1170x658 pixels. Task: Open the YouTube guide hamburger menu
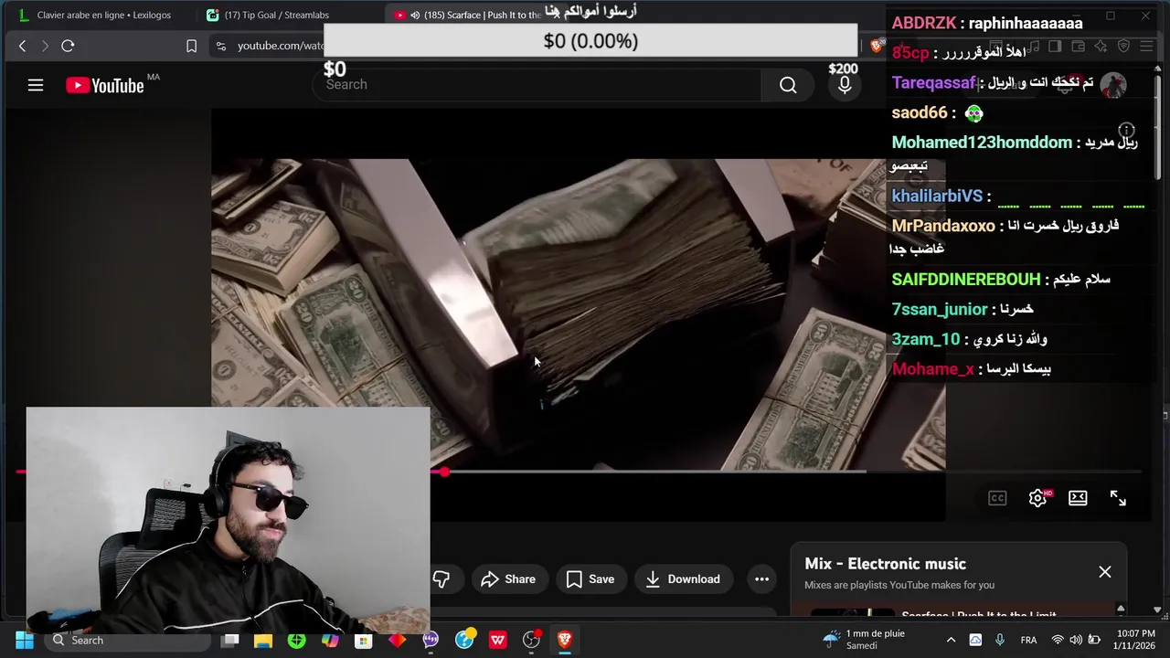click(36, 85)
